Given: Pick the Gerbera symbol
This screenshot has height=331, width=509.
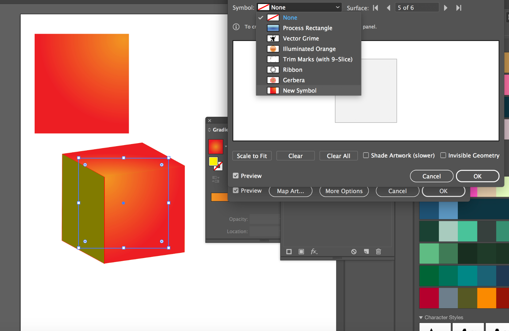Looking at the screenshot, I should click(x=309, y=80).
